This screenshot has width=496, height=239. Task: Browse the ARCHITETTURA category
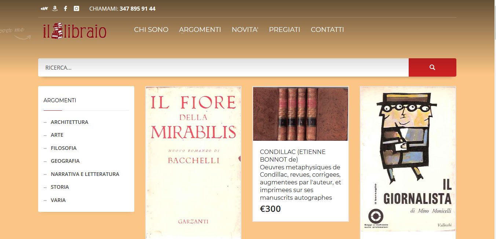pos(70,122)
